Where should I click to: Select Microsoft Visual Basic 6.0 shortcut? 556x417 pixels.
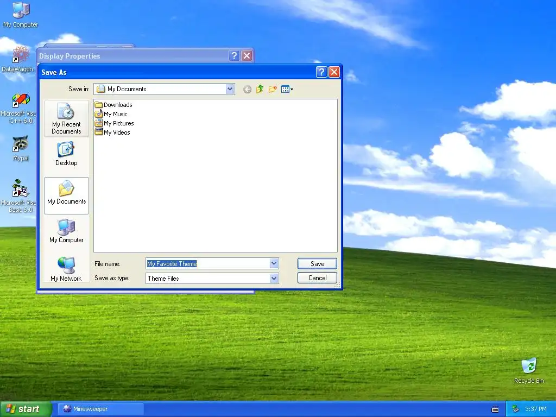point(18,196)
